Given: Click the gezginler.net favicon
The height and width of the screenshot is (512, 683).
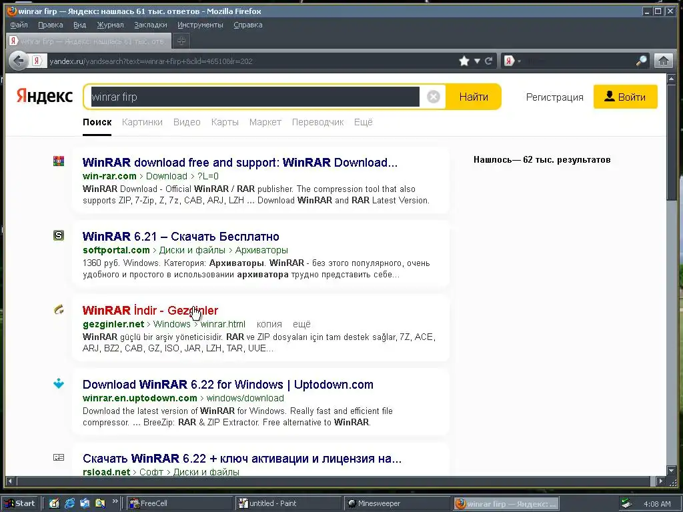Looking at the screenshot, I should click(59, 309).
